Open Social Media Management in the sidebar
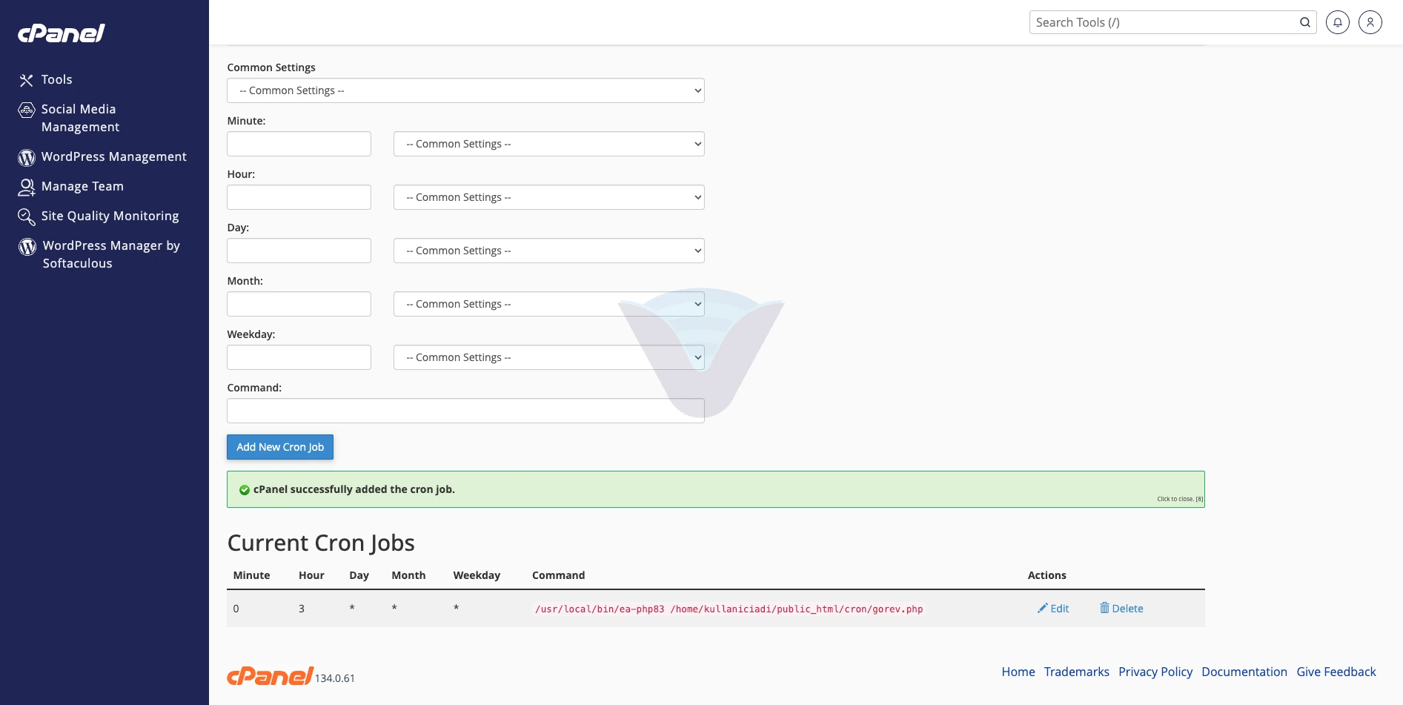Image resolution: width=1403 pixels, height=705 pixels. [80, 118]
